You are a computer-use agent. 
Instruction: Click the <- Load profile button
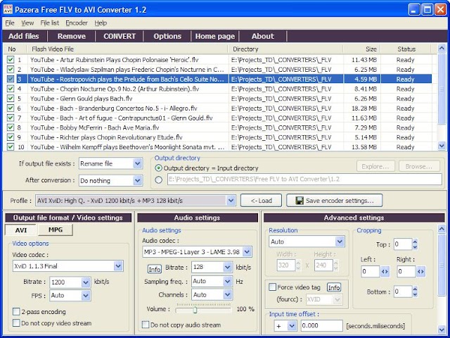click(261, 201)
